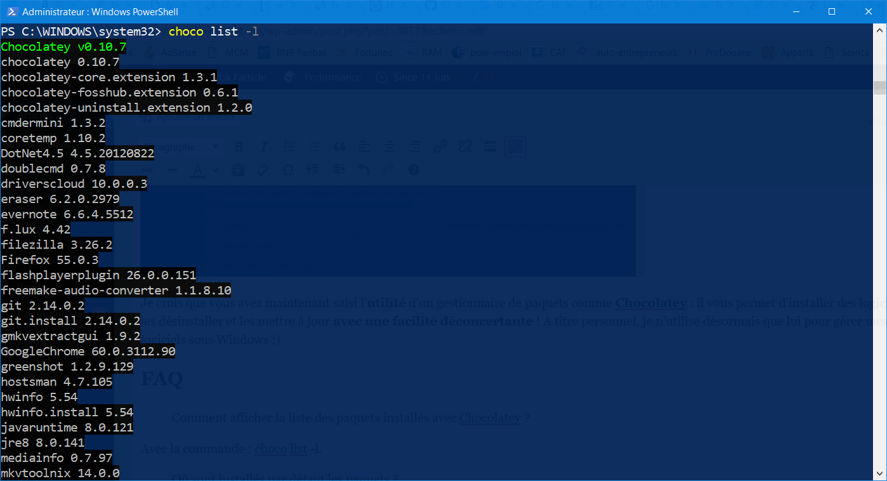Click the scrollbar thumb of the PowerShell window
Viewport: 887px width, 481px height.
tap(879, 88)
